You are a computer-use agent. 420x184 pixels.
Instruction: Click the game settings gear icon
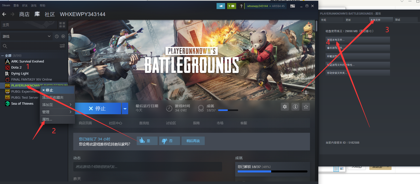pos(285,107)
